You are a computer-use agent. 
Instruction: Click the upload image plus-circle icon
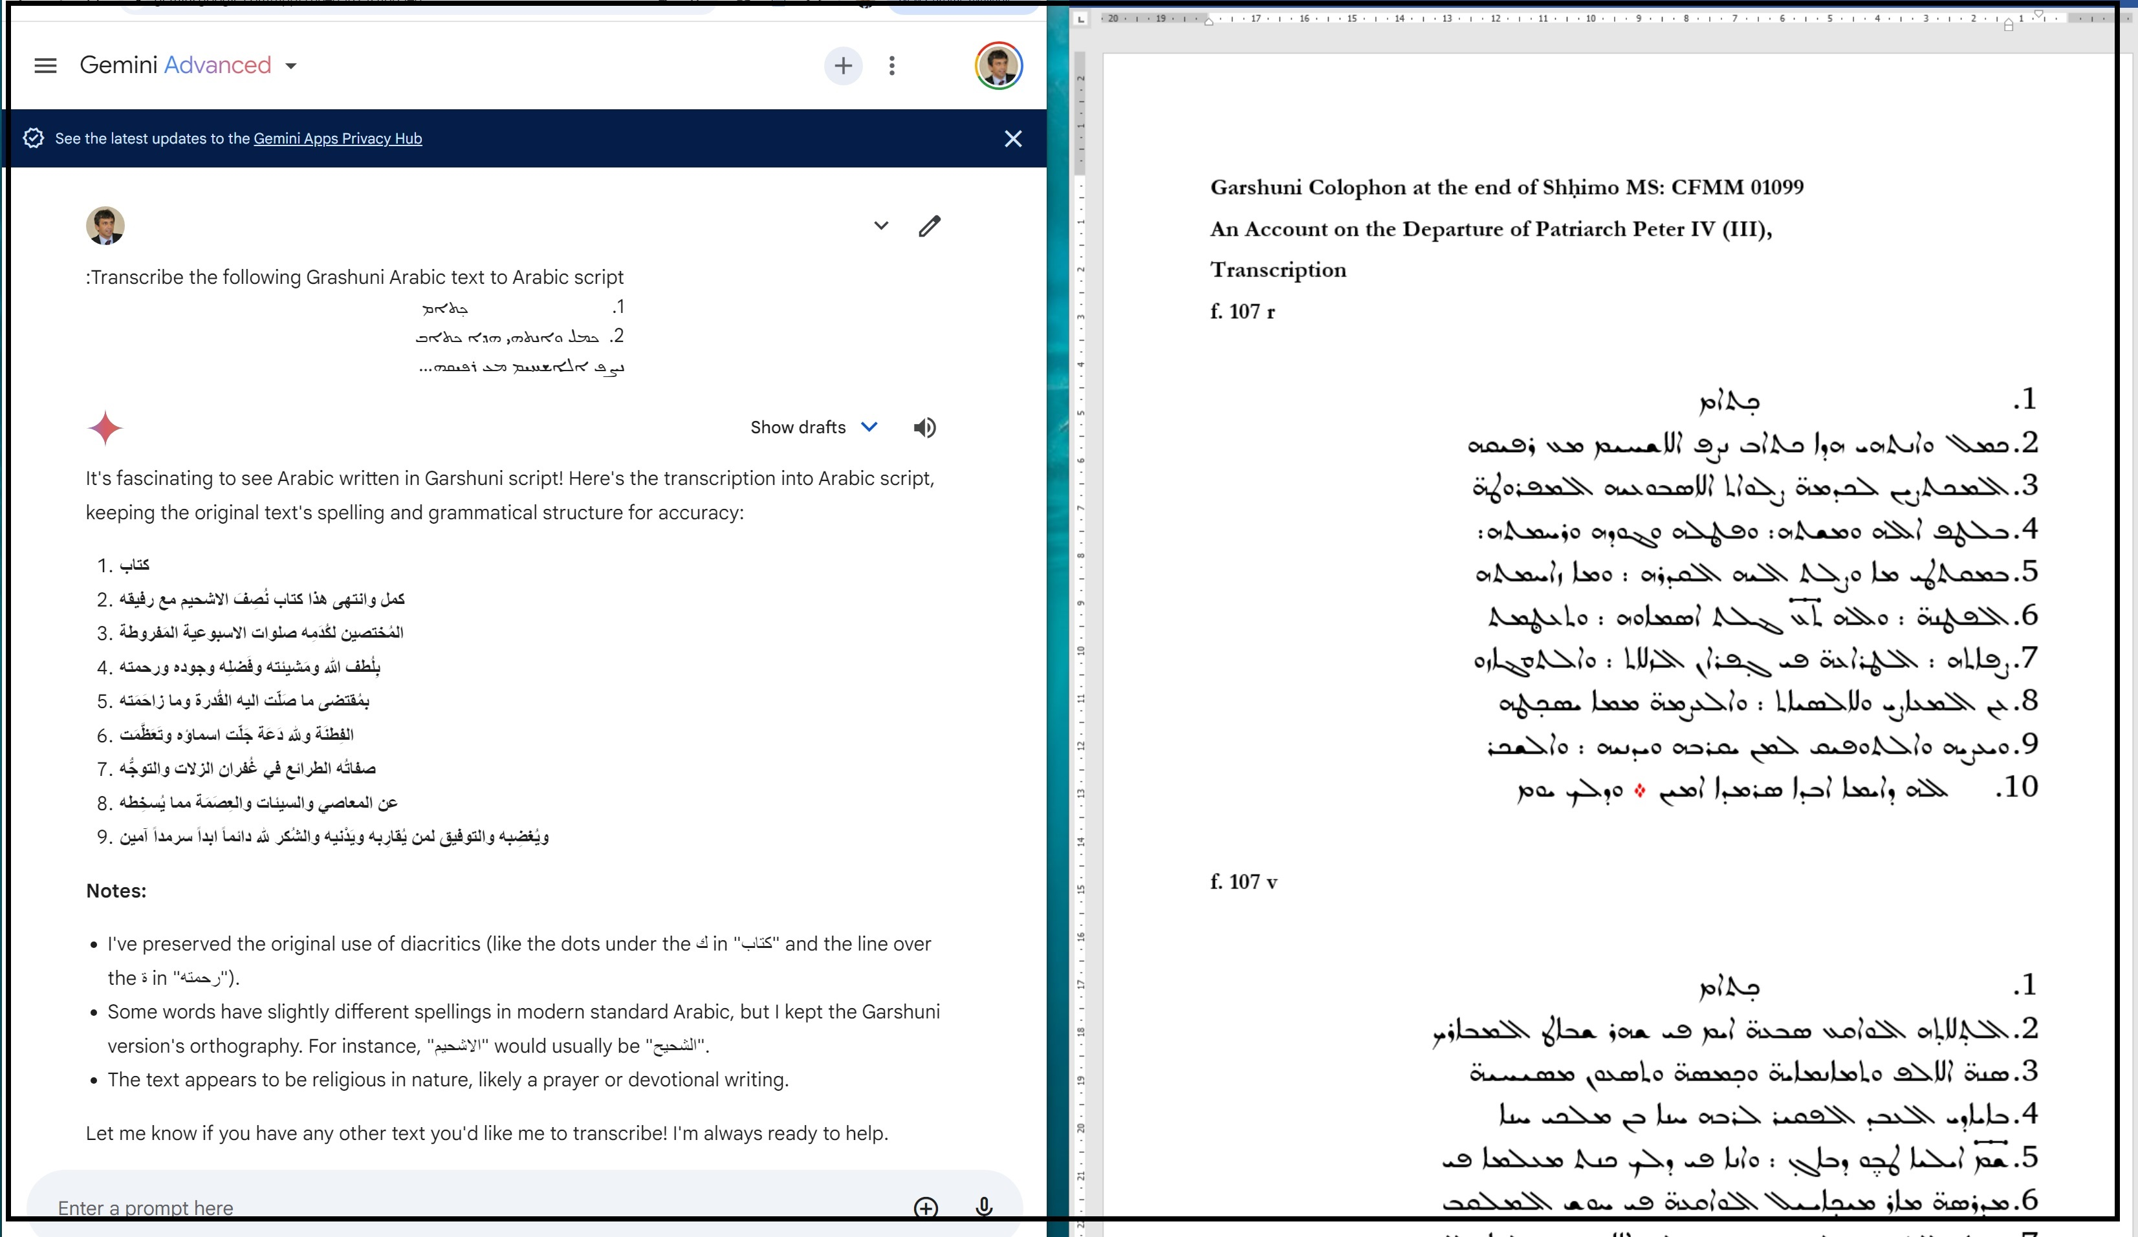point(926,1207)
